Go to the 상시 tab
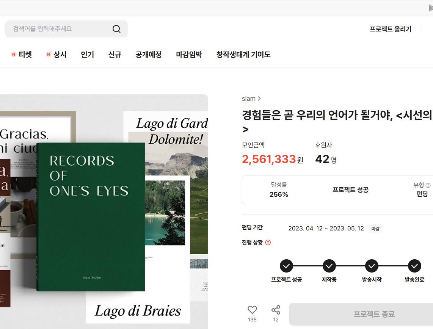The height and width of the screenshot is (329, 433). click(56, 54)
